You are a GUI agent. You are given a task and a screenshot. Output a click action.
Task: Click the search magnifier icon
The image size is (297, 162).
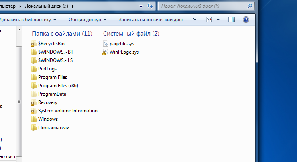coord(250,6)
